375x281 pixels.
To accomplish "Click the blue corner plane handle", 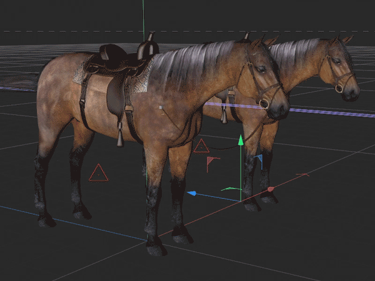I will [x=259, y=161].
